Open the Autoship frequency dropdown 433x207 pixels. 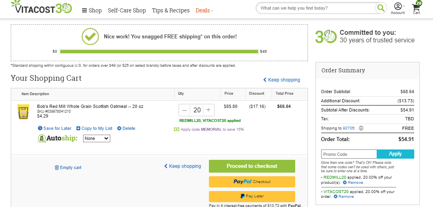pyautogui.click(x=97, y=138)
